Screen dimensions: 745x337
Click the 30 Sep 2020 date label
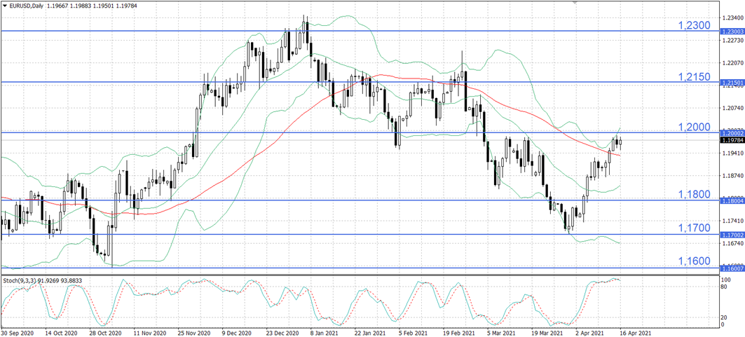pos(16,333)
